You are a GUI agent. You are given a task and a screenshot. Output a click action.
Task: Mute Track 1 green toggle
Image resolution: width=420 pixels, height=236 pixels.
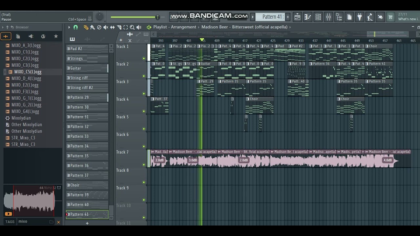coord(144,58)
